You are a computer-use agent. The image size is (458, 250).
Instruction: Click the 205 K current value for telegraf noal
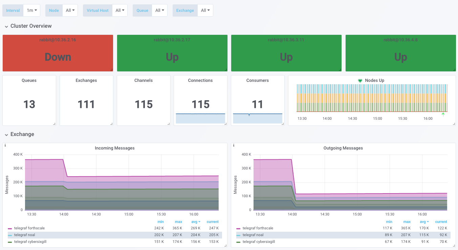point(214,235)
